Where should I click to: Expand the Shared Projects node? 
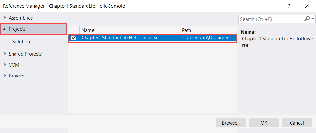[5, 54]
